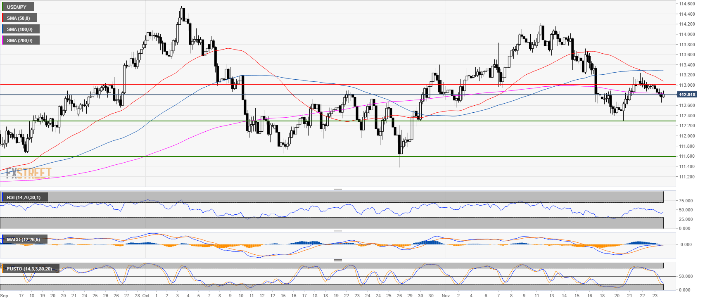
Task: Click the 75.000 level on RSI axis
Action: pos(686,201)
